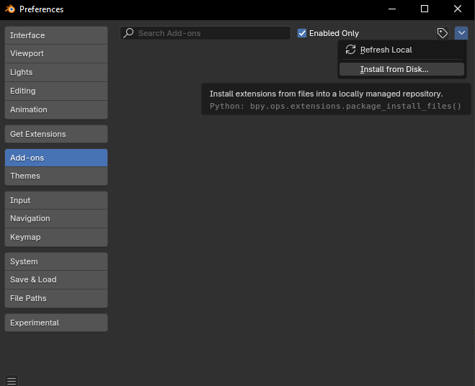Click the Blender logo in title bar
The height and width of the screenshot is (386, 475).
[x=9, y=9]
